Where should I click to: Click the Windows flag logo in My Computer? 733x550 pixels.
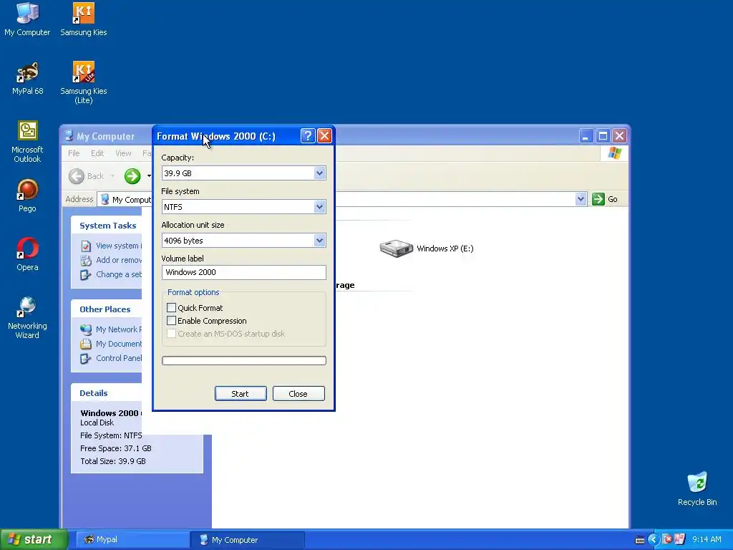614,153
